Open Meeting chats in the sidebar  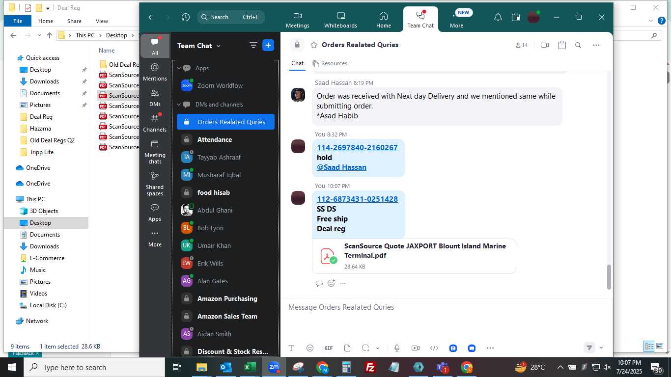pyautogui.click(x=155, y=152)
